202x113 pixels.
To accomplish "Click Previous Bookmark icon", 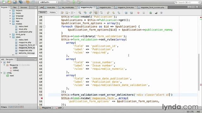I will tap(108, 13).
